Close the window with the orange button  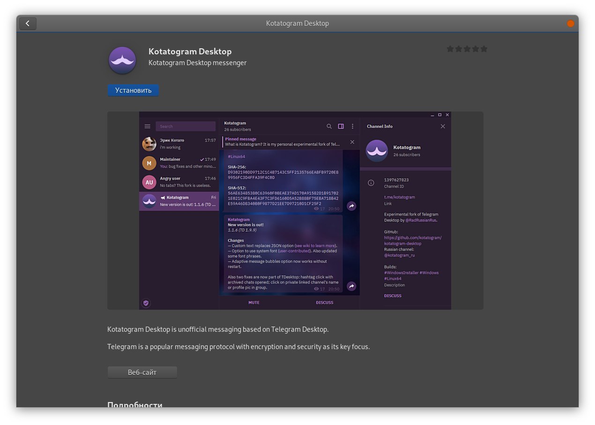click(570, 23)
